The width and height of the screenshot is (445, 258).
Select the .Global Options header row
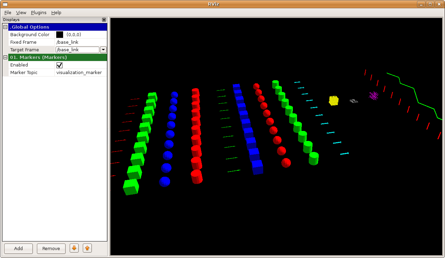pos(58,27)
